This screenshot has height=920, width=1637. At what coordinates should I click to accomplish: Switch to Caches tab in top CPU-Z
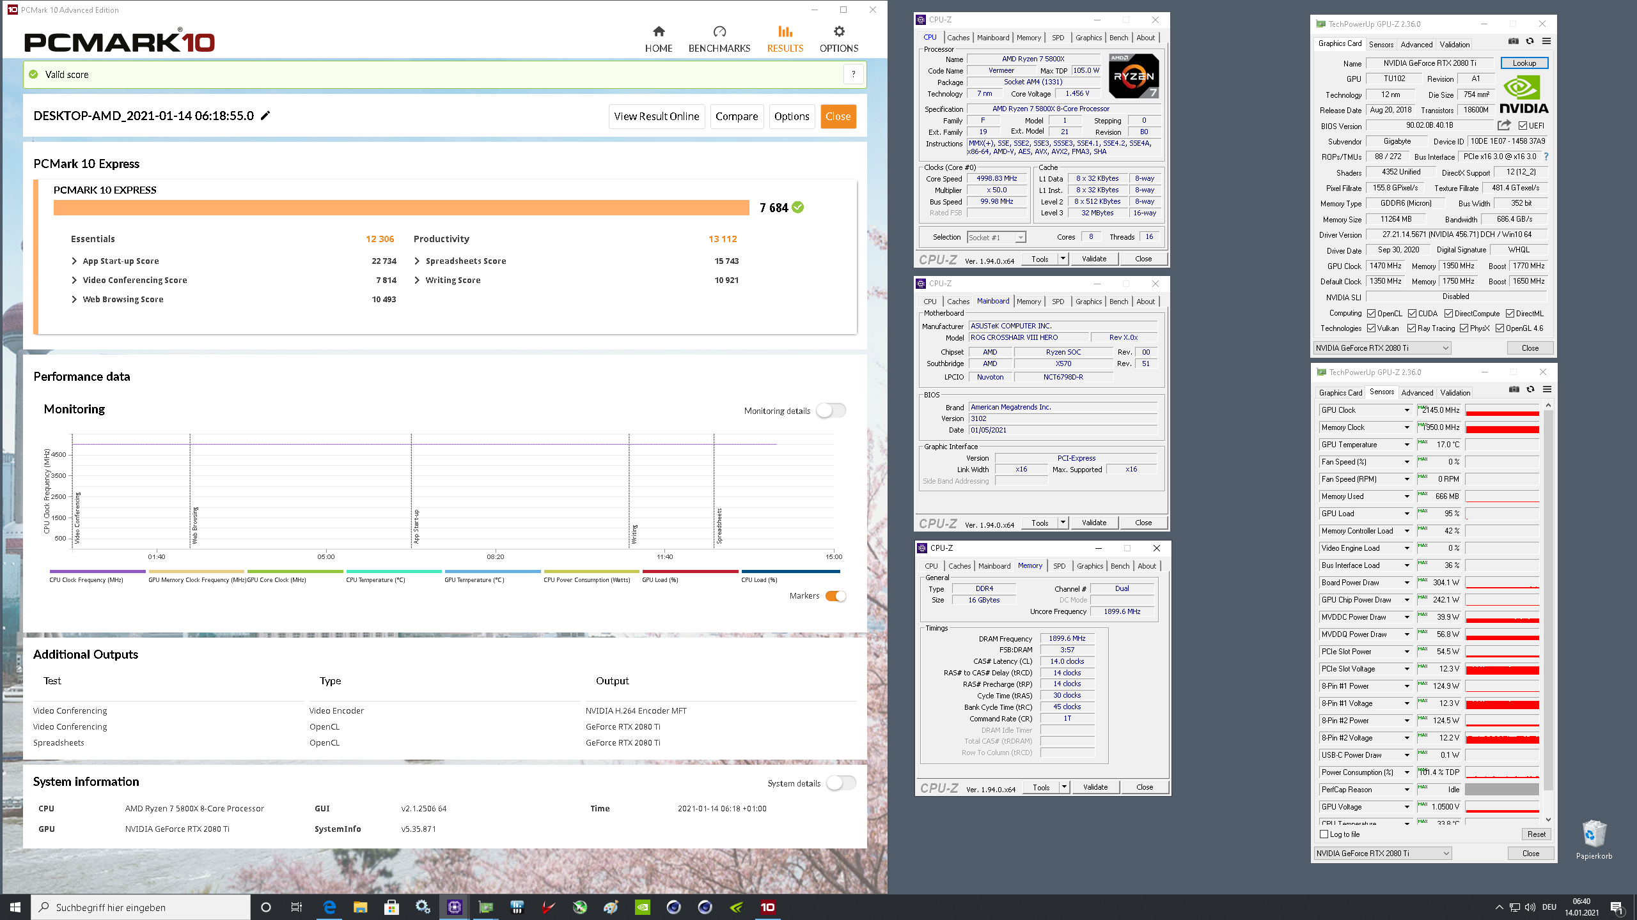coord(958,38)
